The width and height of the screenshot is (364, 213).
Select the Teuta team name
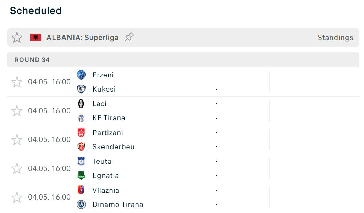point(102,161)
